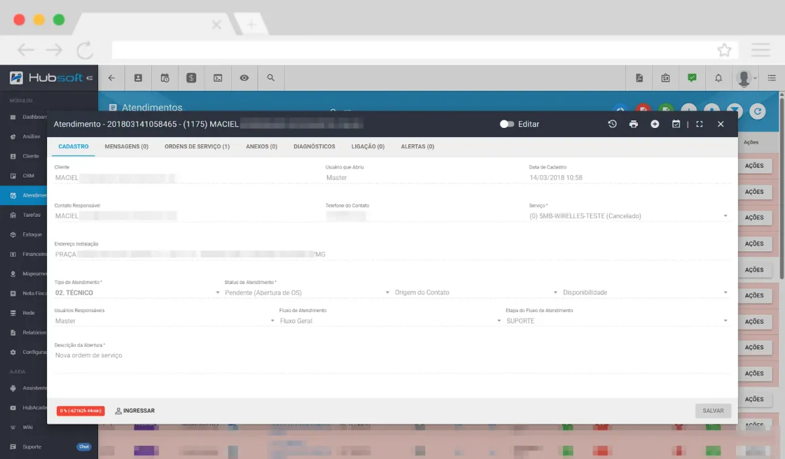The width and height of the screenshot is (785, 459).
Task: Click the eye icon in top toolbar
Action: [x=244, y=78]
